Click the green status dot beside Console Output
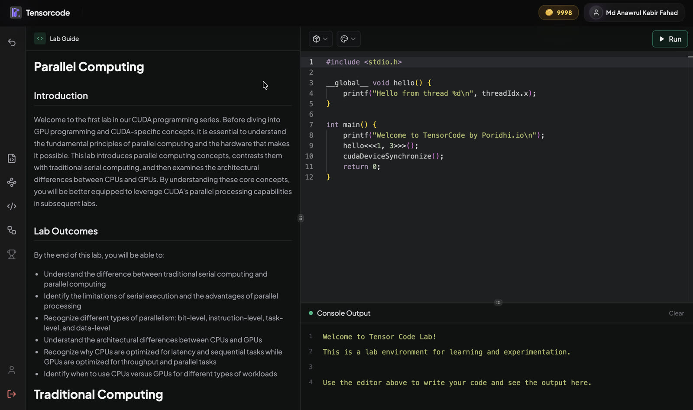This screenshot has width=693, height=410. point(311,313)
